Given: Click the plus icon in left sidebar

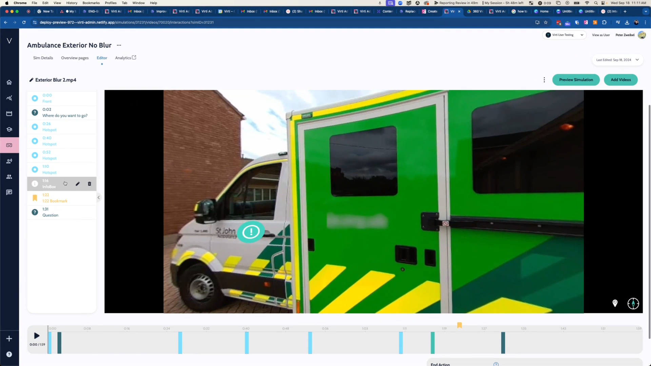Looking at the screenshot, I should tap(9, 339).
